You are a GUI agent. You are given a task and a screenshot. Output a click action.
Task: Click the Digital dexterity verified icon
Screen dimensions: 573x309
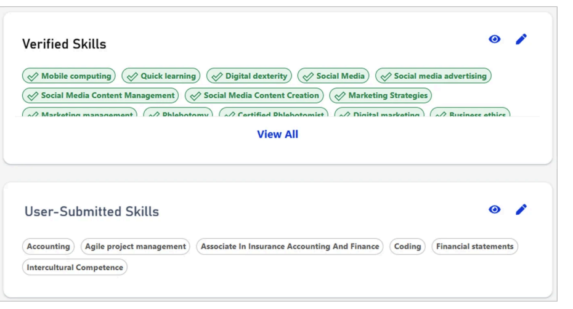click(216, 76)
